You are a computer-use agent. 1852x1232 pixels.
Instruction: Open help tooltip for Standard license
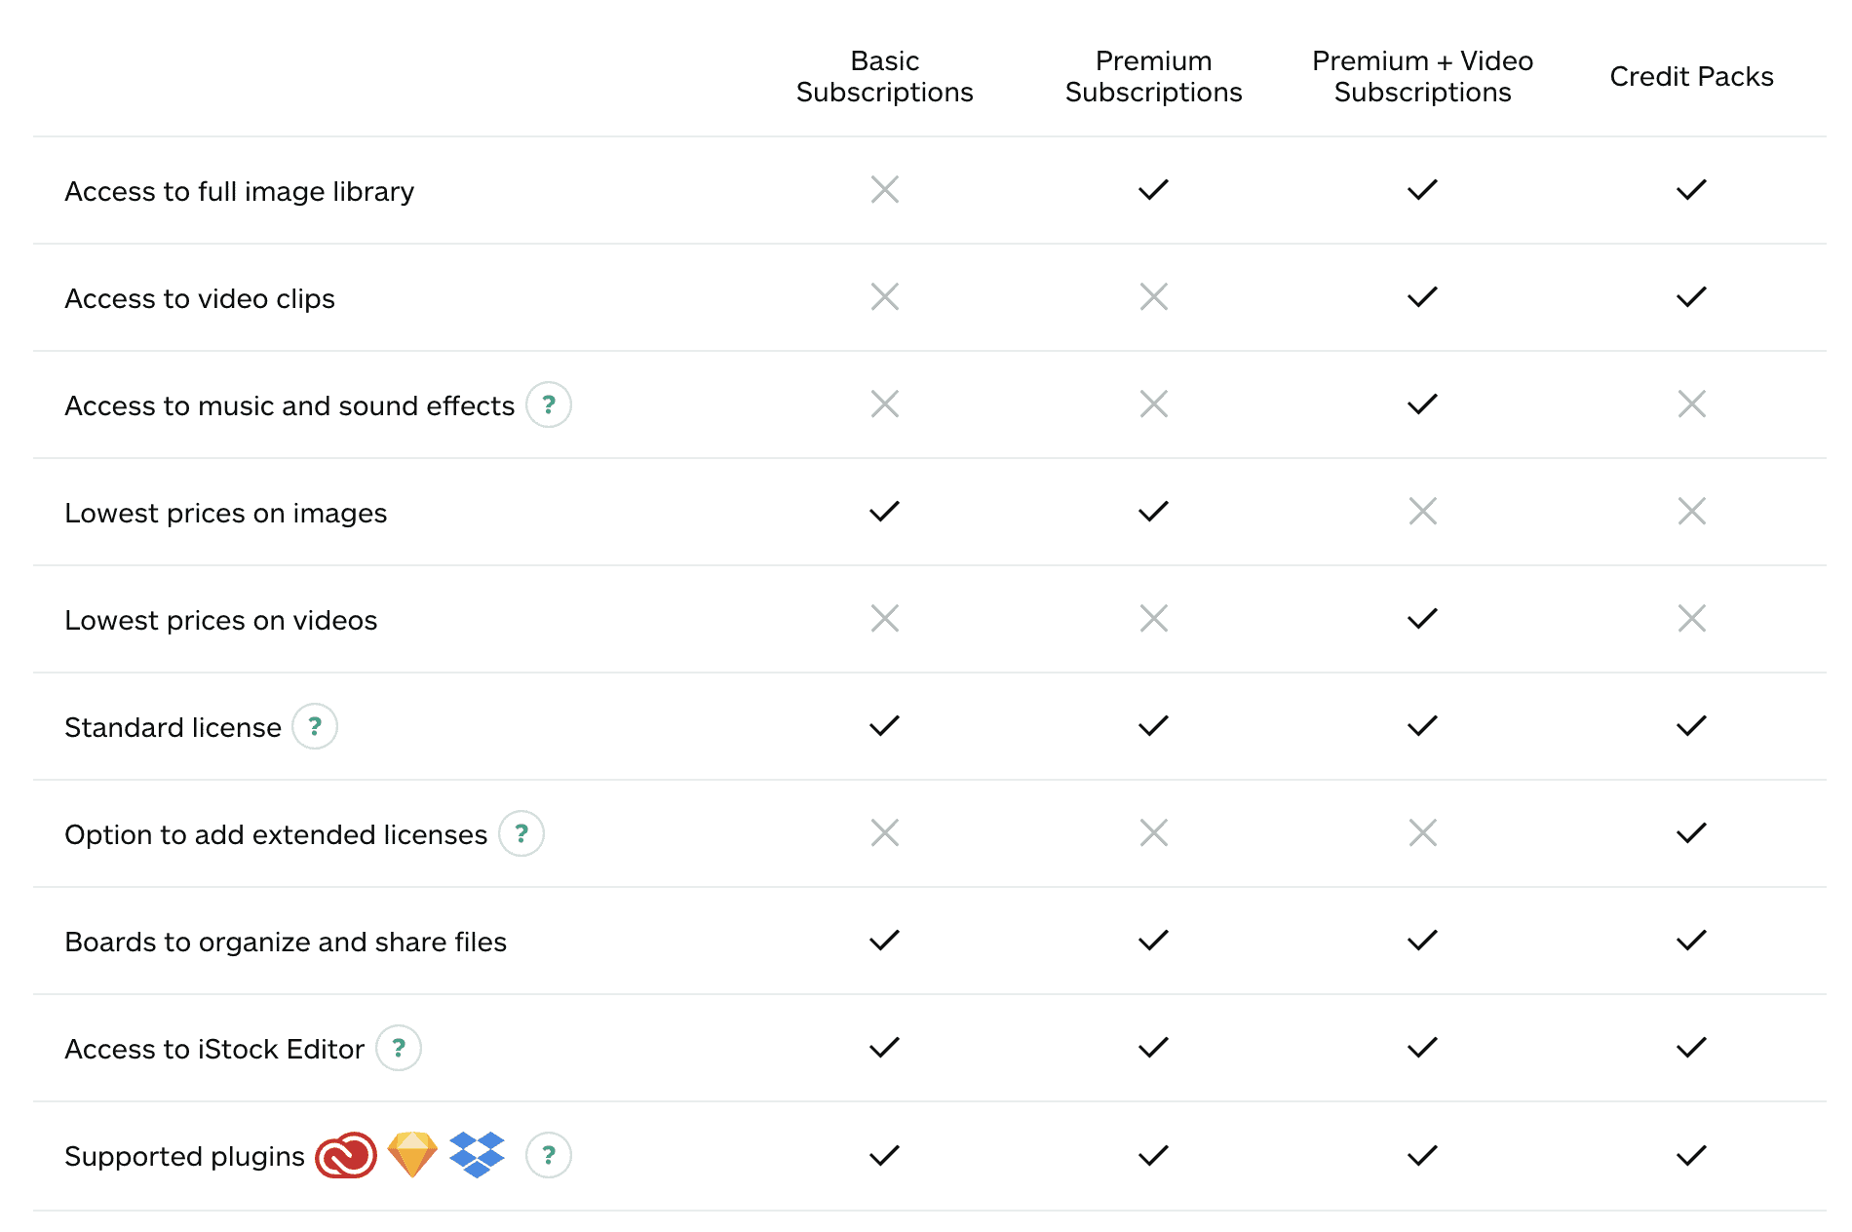[314, 726]
